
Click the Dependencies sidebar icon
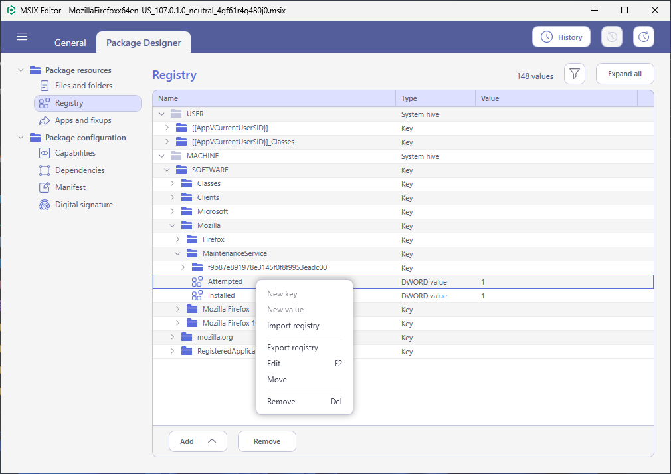(45, 170)
